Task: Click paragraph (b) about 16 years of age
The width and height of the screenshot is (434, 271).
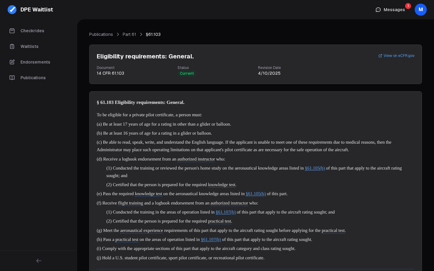Action: pyautogui.click(x=154, y=133)
